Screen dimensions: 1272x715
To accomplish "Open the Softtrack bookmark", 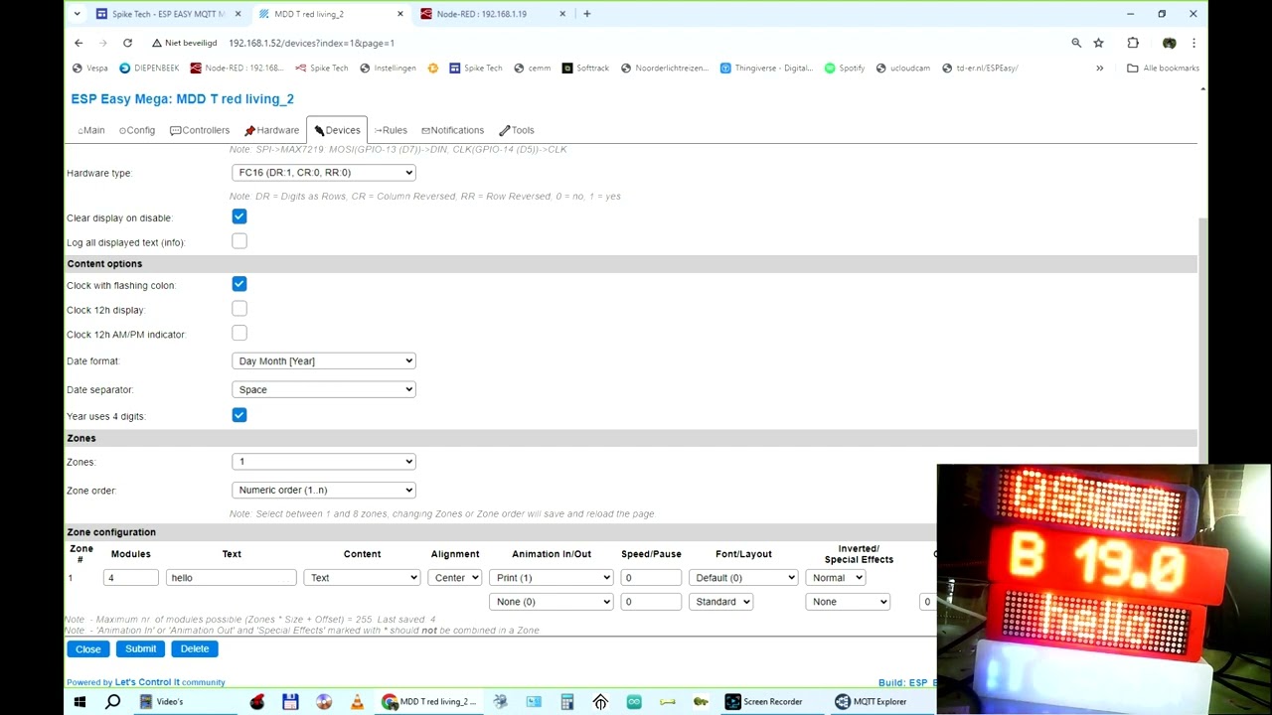I will pos(585,68).
